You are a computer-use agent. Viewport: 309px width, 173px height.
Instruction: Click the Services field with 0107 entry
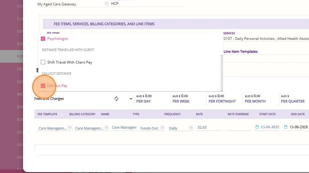pos(266,39)
